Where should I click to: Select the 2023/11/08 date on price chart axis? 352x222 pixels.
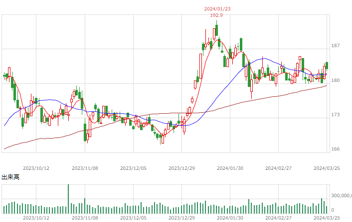(85, 168)
